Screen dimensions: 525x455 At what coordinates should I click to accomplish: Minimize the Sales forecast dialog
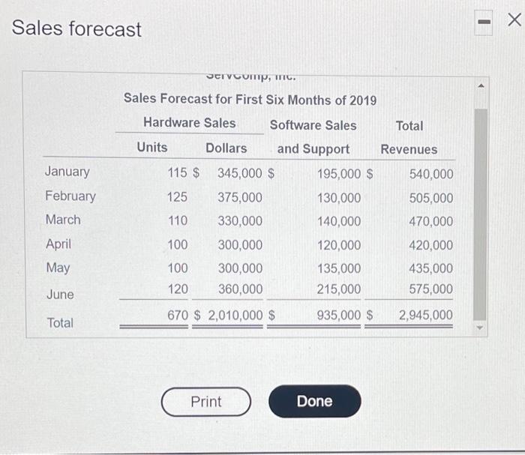point(484,22)
